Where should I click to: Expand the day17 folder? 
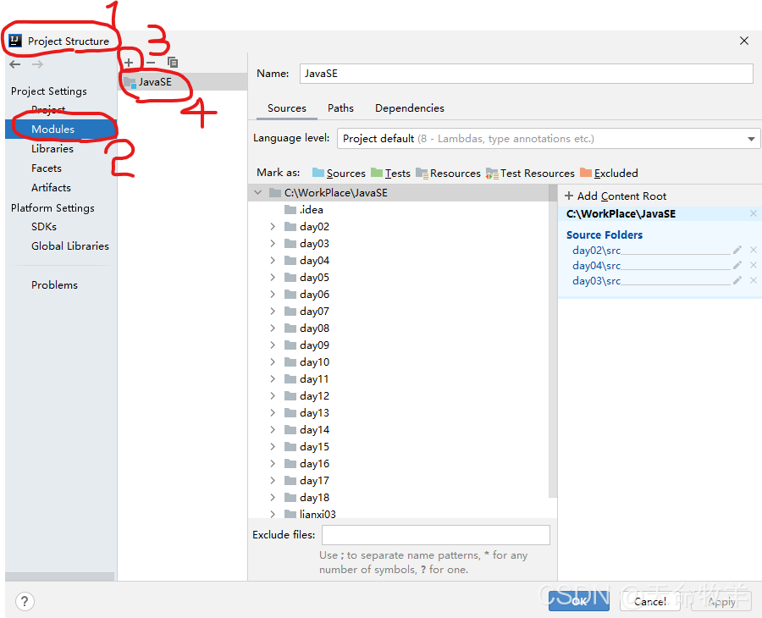(x=273, y=481)
